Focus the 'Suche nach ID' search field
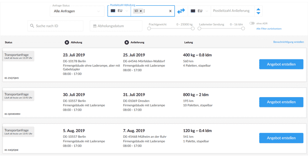Viewport: 308px width, 157px height. coord(55,26)
